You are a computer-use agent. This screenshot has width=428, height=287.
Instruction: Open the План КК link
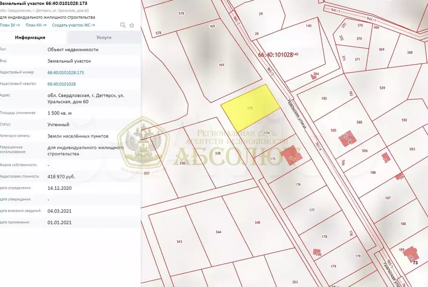click(36, 25)
